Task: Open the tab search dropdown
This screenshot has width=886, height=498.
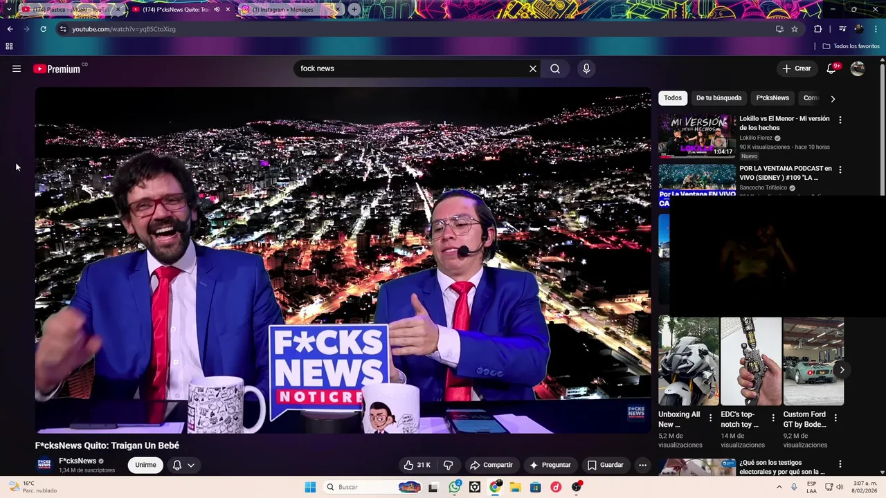Action: click(x=8, y=10)
